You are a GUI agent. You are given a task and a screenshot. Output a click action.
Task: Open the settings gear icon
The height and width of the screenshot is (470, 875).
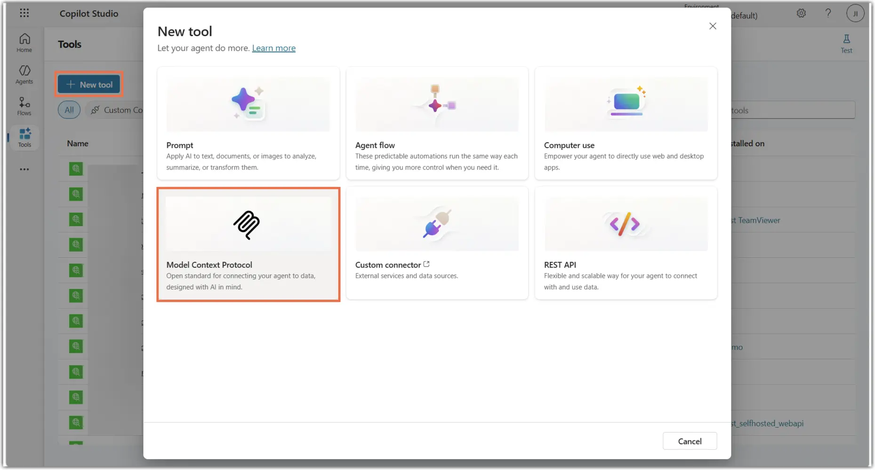801,13
